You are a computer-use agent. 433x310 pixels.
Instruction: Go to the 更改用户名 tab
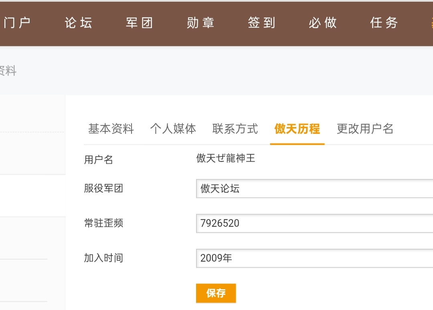coord(365,129)
